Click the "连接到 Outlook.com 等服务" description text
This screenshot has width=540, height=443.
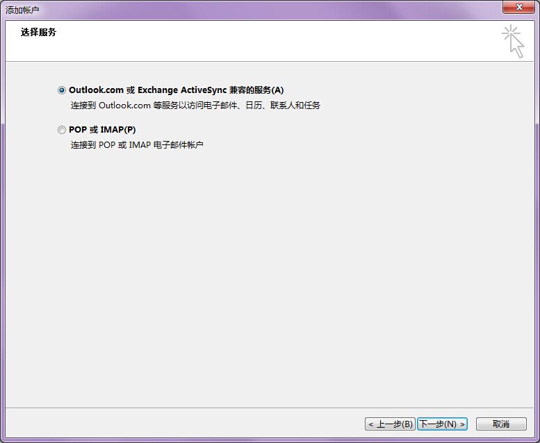(195, 106)
